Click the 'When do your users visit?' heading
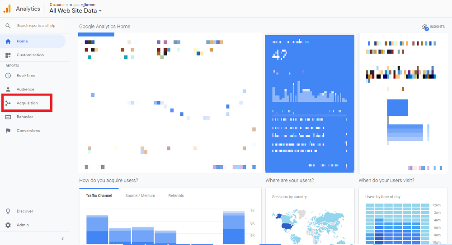The height and width of the screenshot is (245, 452). pyautogui.click(x=386, y=181)
